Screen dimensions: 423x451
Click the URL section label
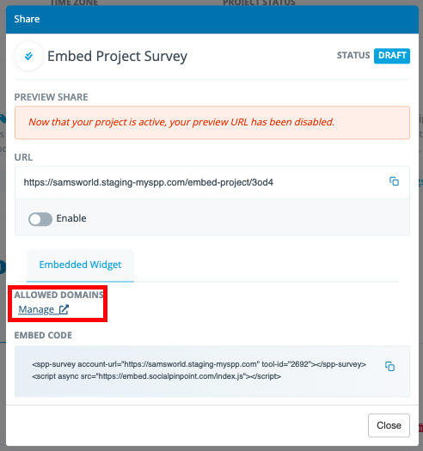coord(23,157)
